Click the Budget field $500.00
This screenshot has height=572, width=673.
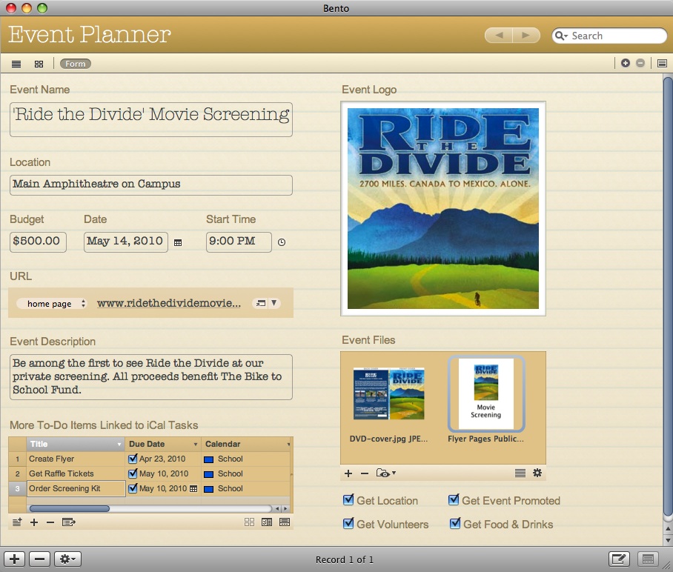38,242
